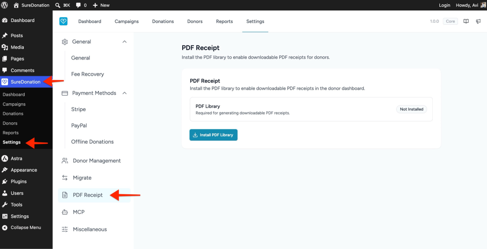Select PDF Receipt in settings sidebar

click(x=94, y=195)
